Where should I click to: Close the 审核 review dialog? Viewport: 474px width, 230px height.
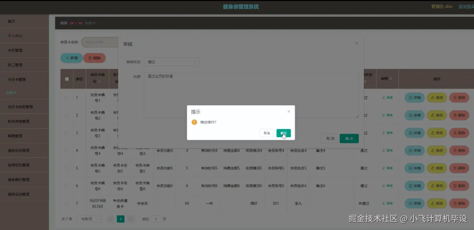tap(357, 43)
